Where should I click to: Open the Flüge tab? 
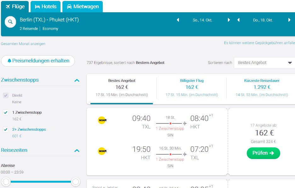coord(15,7)
